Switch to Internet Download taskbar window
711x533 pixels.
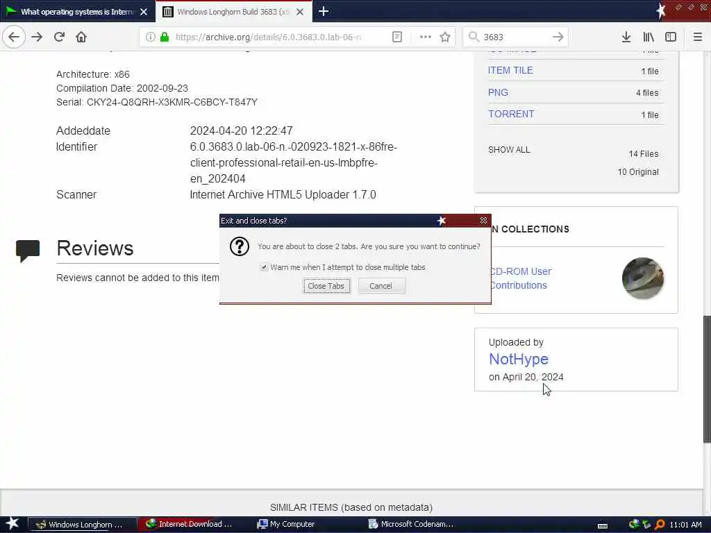(189, 525)
